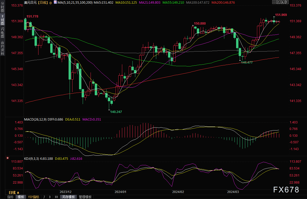Open the 日线 period dropdown

14,192
